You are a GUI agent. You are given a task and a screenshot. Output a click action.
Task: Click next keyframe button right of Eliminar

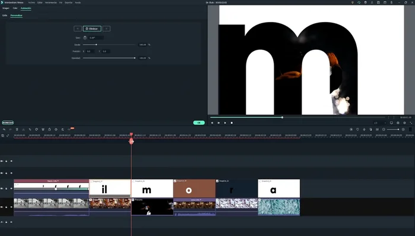coord(106,29)
